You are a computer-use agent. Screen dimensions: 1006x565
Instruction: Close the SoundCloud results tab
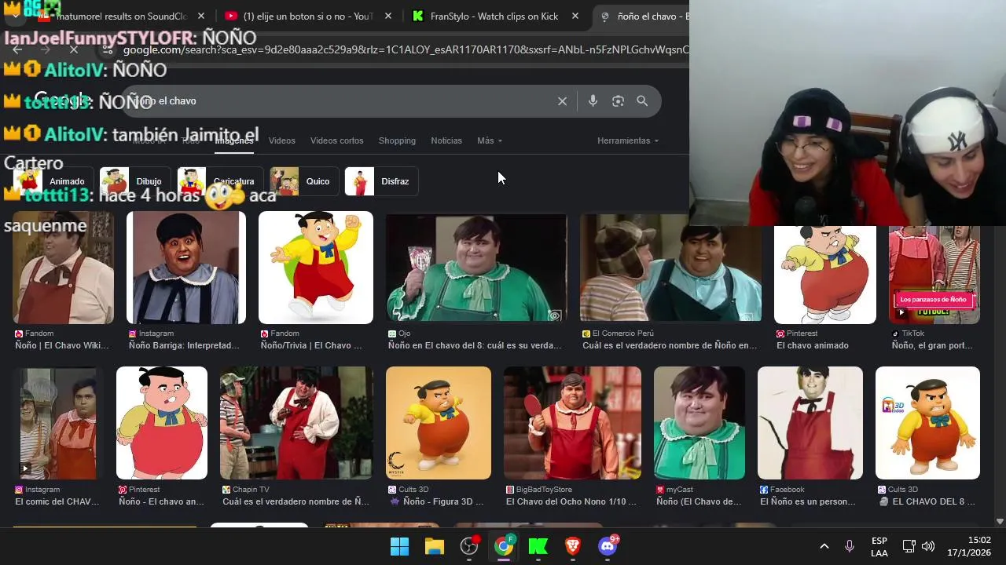(x=200, y=16)
